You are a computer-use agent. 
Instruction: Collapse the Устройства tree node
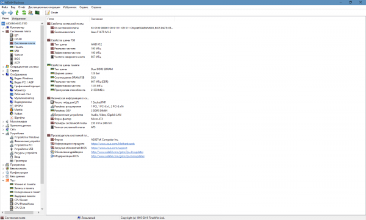click(3, 133)
